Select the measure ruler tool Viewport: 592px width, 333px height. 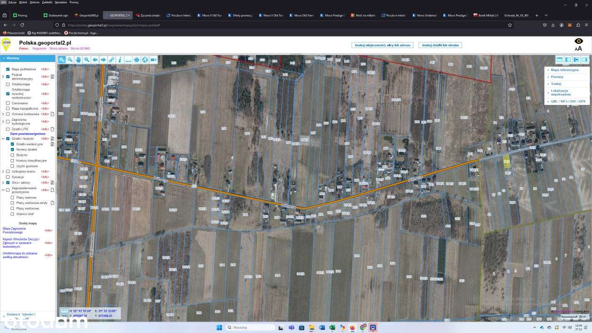pyautogui.click(x=128, y=60)
